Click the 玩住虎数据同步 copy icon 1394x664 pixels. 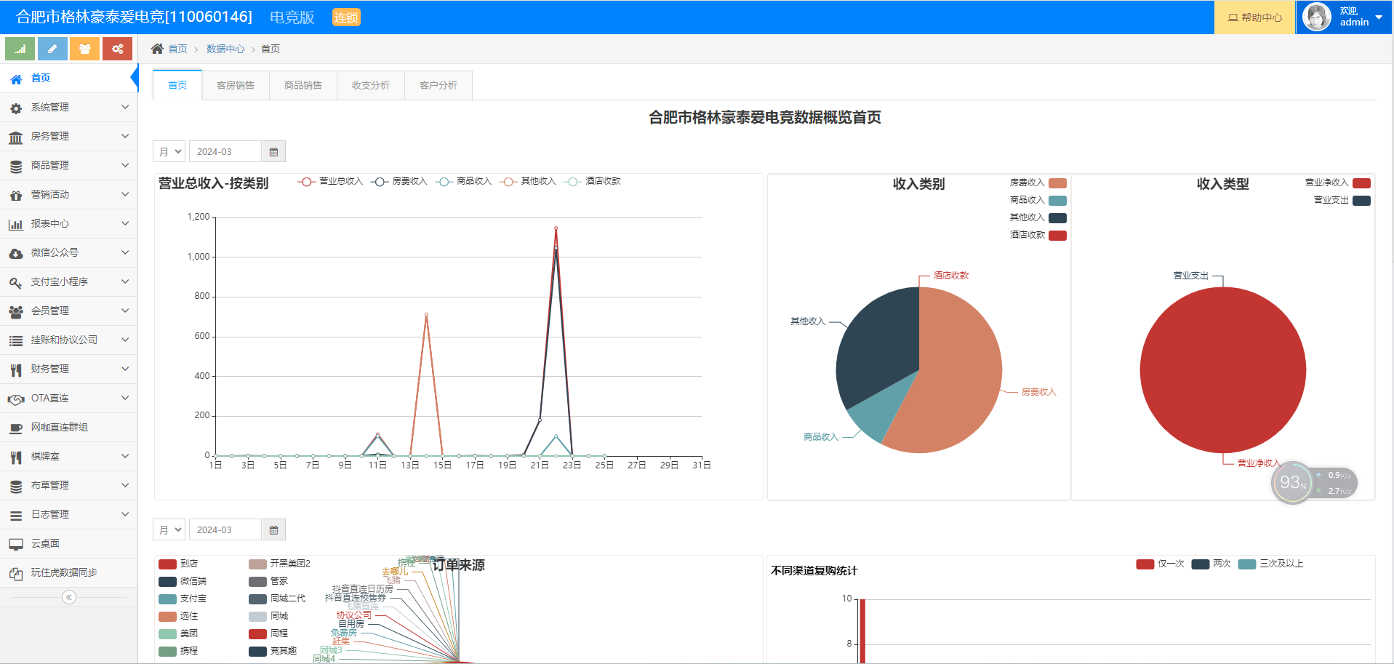[16, 573]
